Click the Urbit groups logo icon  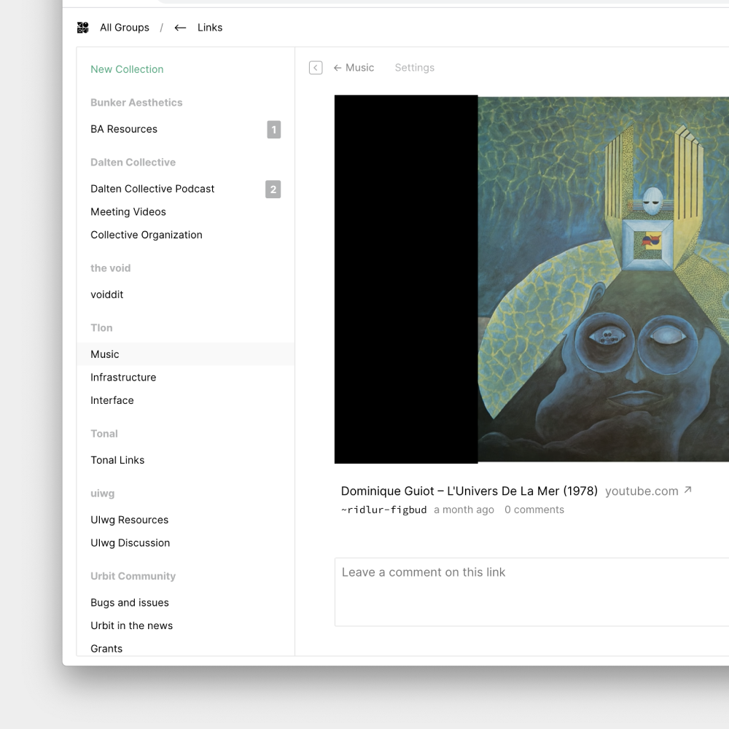(83, 28)
